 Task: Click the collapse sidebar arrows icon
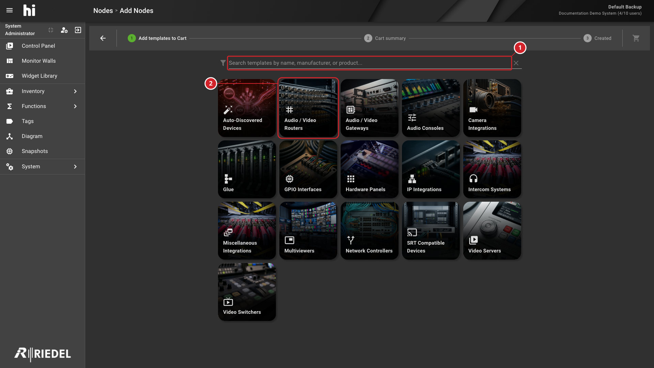(x=51, y=30)
